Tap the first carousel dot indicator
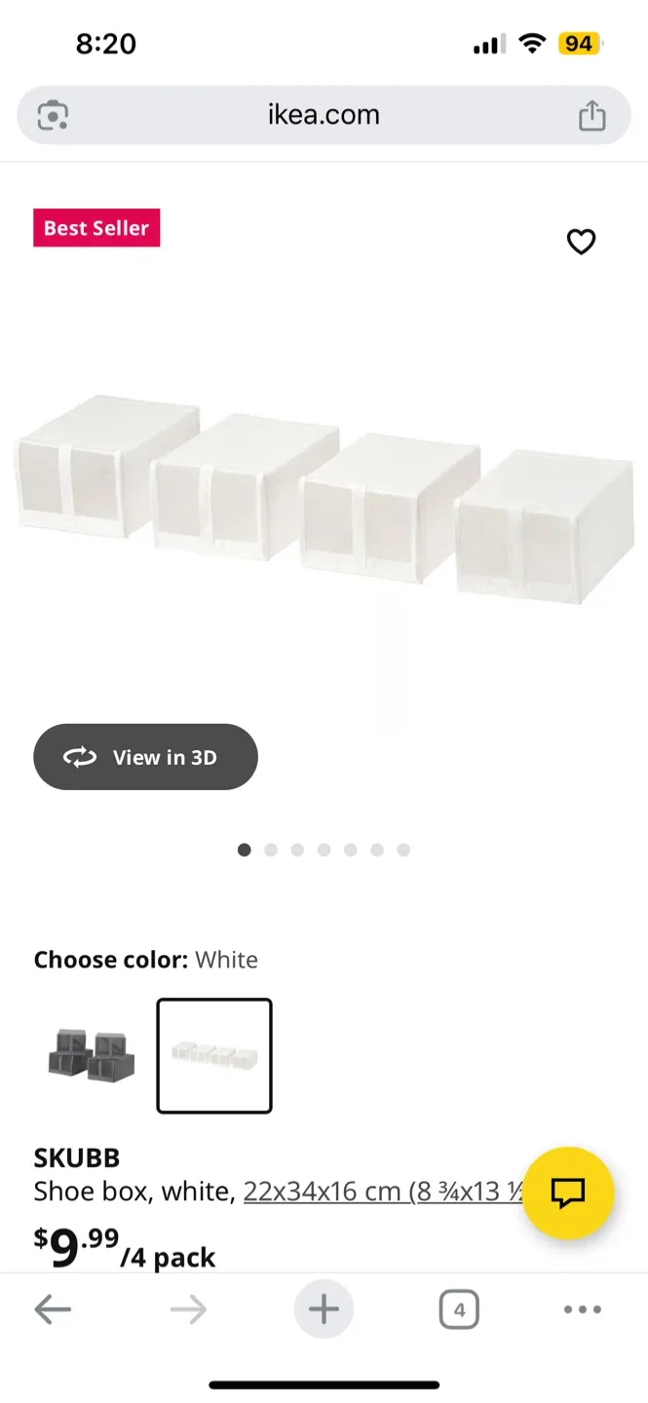 pyautogui.click(x=245, y=850)
